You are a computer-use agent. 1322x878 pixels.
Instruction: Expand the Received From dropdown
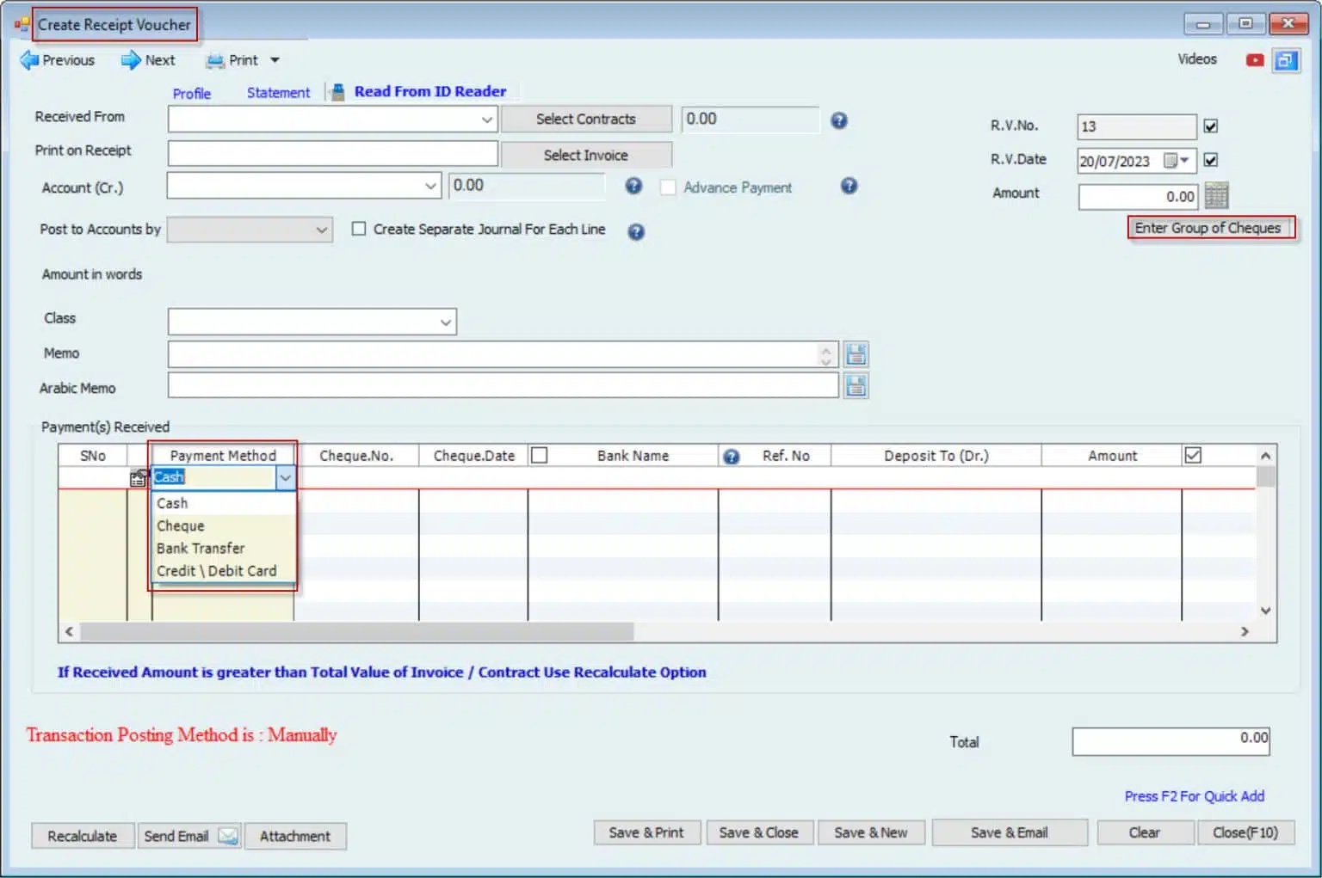pyautogui.click(x=487, y=120)
